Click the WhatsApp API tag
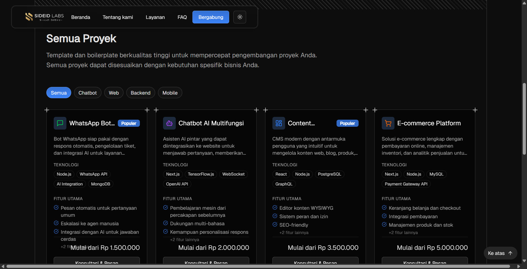This screenshot has width=527, height=269. tap(94, 174)
